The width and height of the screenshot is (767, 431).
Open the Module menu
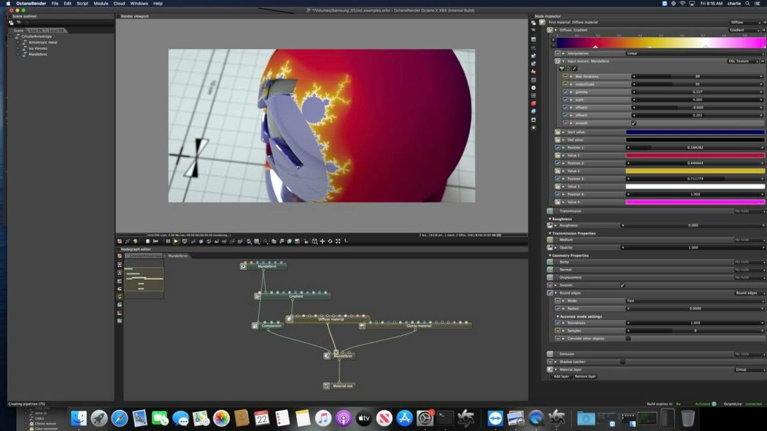point(101,3)
